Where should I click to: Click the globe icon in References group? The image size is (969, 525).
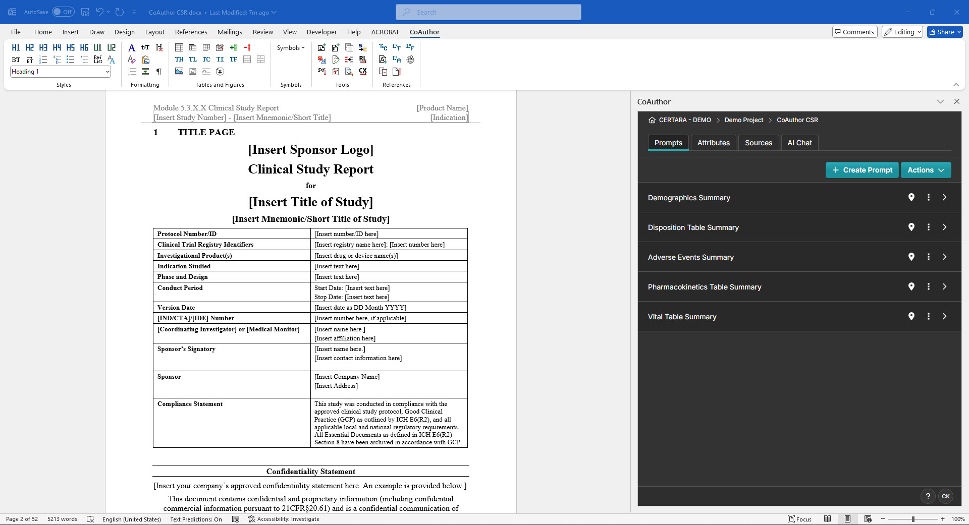click(x=410, y=60)
